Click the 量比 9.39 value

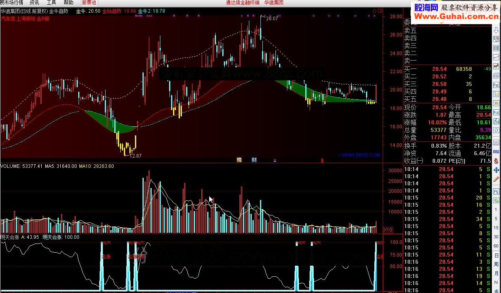(x=486, y=130)
